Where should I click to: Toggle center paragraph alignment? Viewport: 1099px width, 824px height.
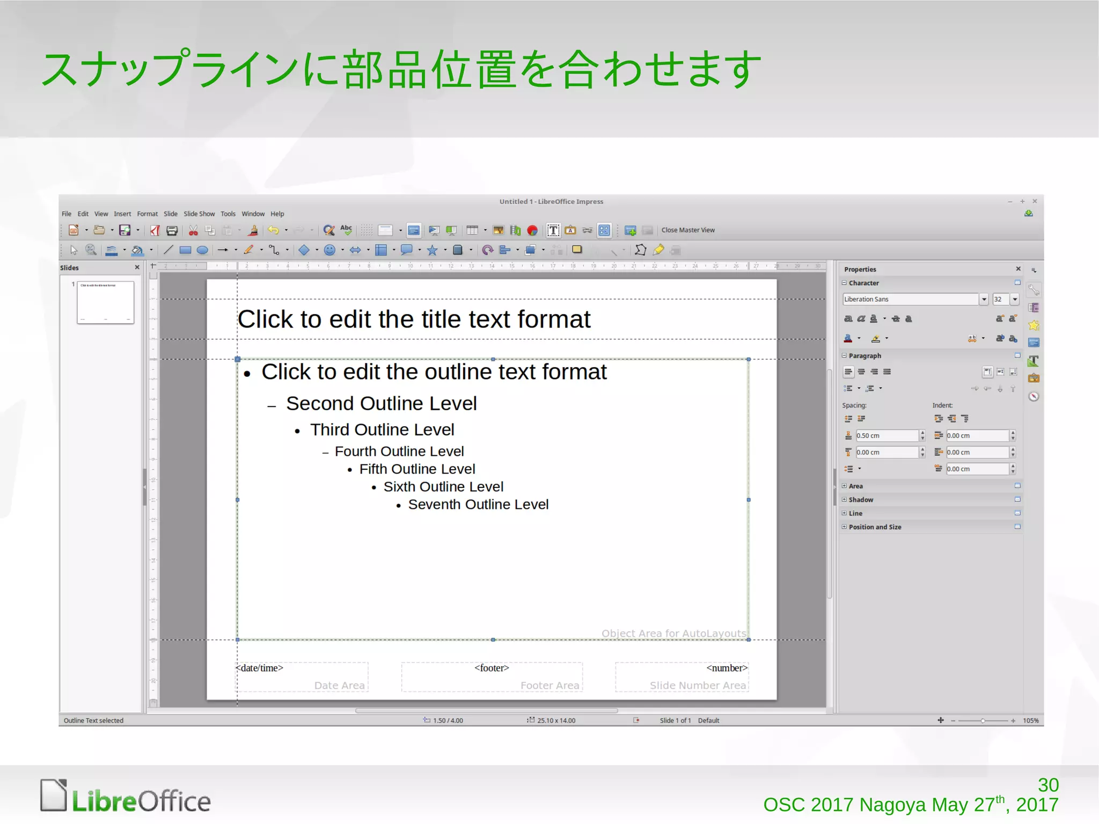[861, 371]
